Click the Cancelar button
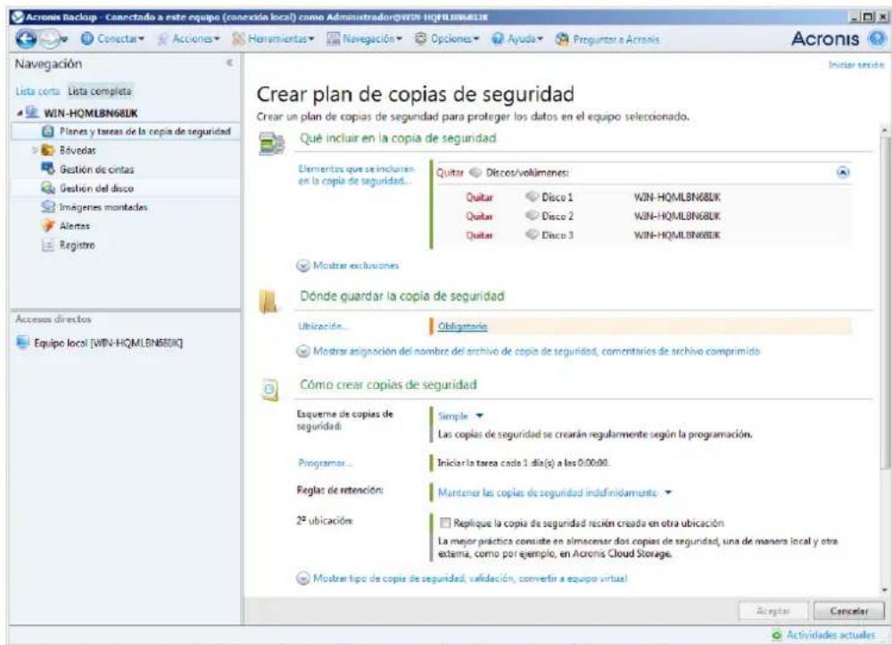The image size is (892, 645). [849, 611]
